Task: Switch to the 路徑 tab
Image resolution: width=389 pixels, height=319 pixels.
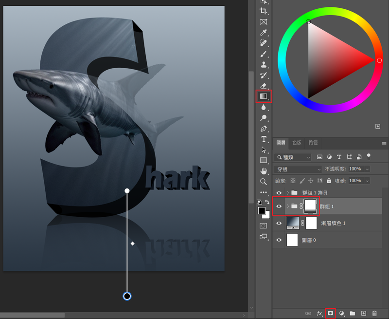Action: pyautogui.click(x=313, y=143)
